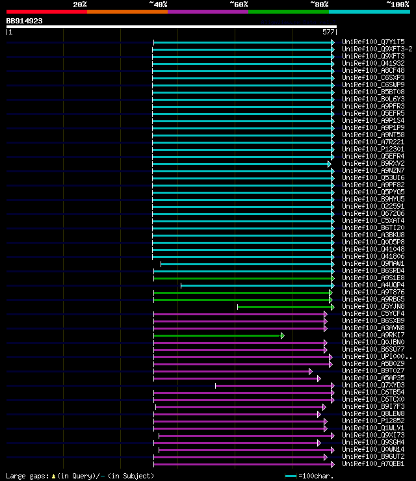Select the UniRef100_B9T0Z7 label
Image resolution: width=416 pixels, height=481 pixels.
pyautogui.click(x=373, y=370)
